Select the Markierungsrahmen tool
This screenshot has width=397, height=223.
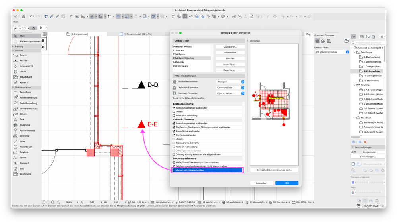[26, 41]
